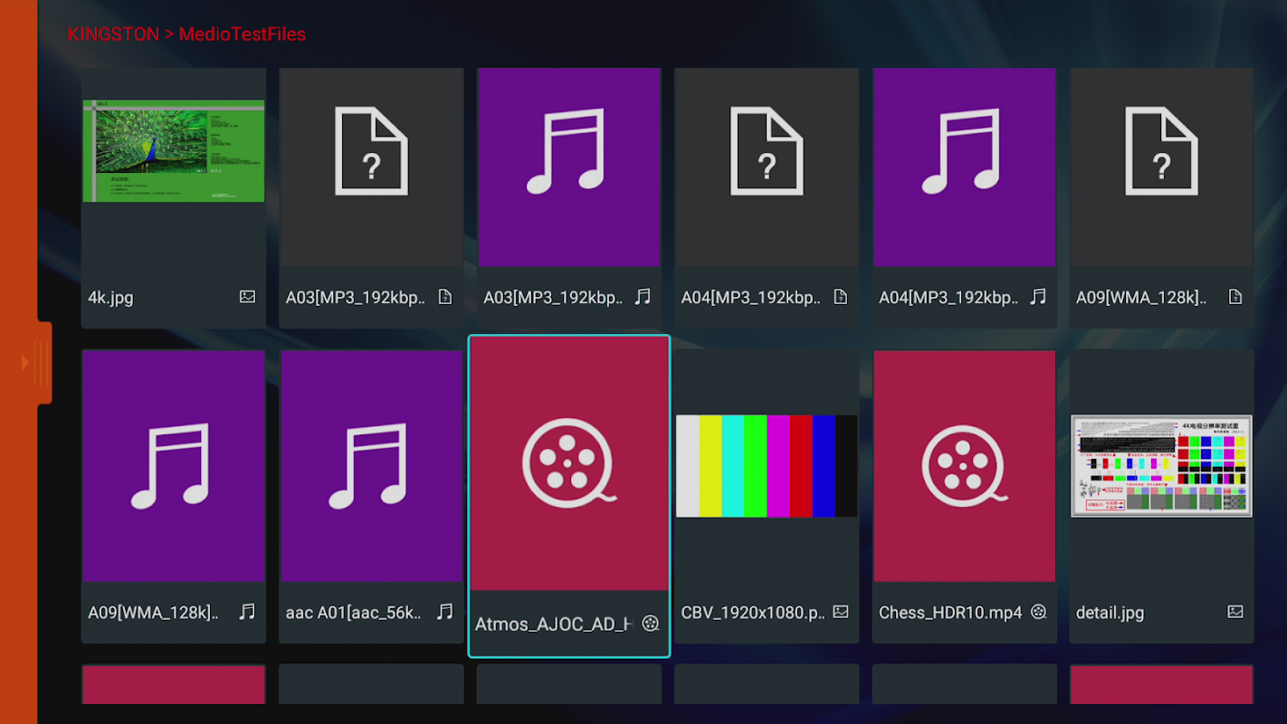The image size is (1287, 724).
Task: Open the music note tile for A03[MP3_192kbp..
Action: pos(568,167)
